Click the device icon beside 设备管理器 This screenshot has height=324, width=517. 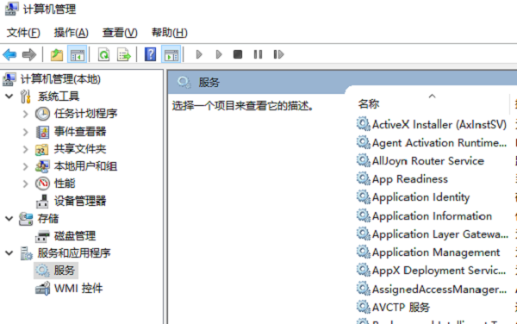pyautogui.click(x=42, y=201)
